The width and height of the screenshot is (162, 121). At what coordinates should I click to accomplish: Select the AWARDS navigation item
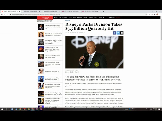tap(79, 18)
